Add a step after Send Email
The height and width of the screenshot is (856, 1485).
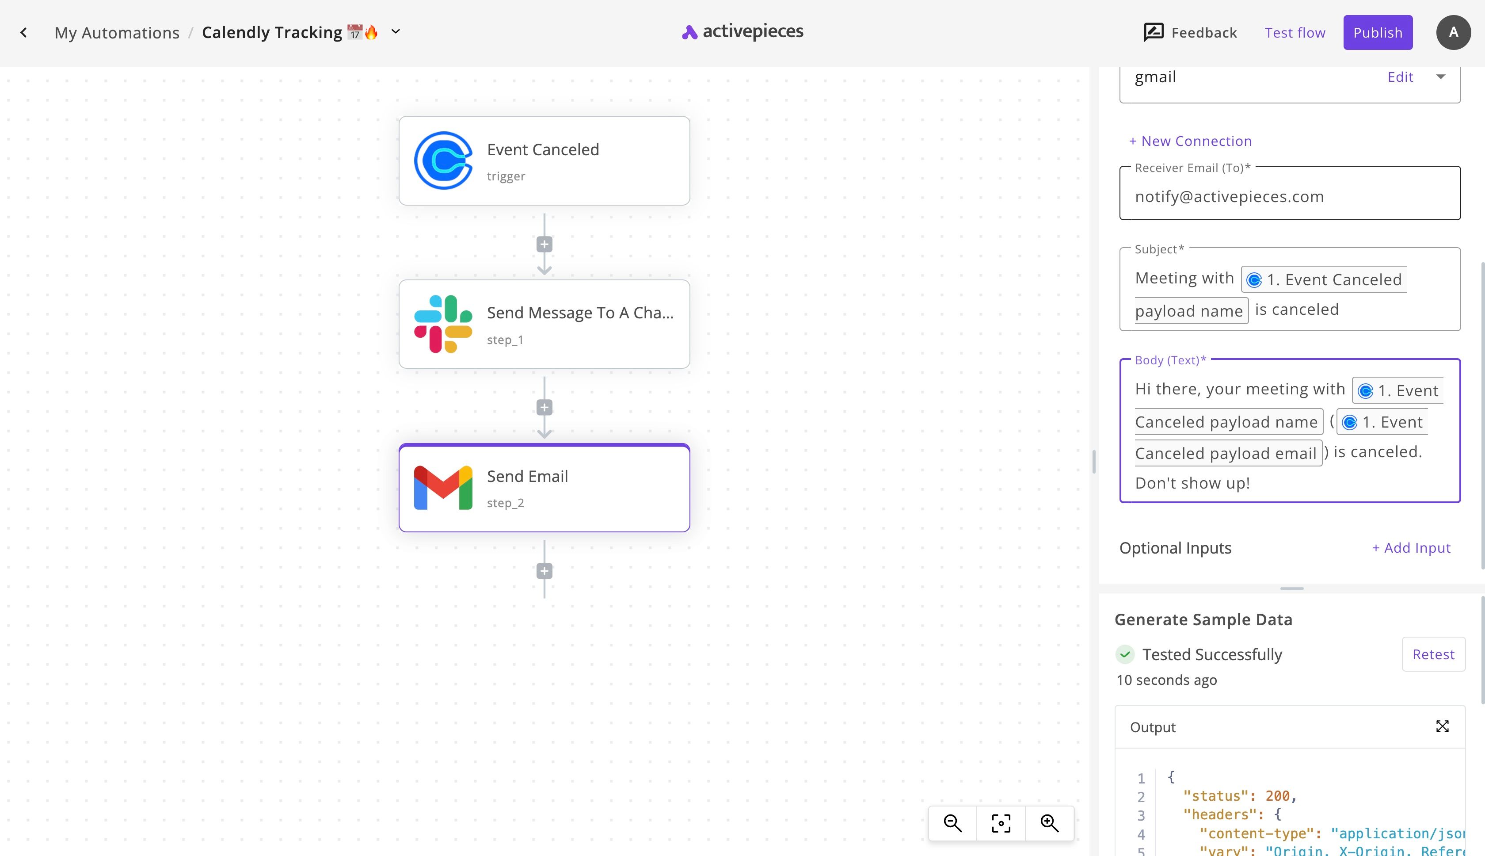[x=544, y=571]
